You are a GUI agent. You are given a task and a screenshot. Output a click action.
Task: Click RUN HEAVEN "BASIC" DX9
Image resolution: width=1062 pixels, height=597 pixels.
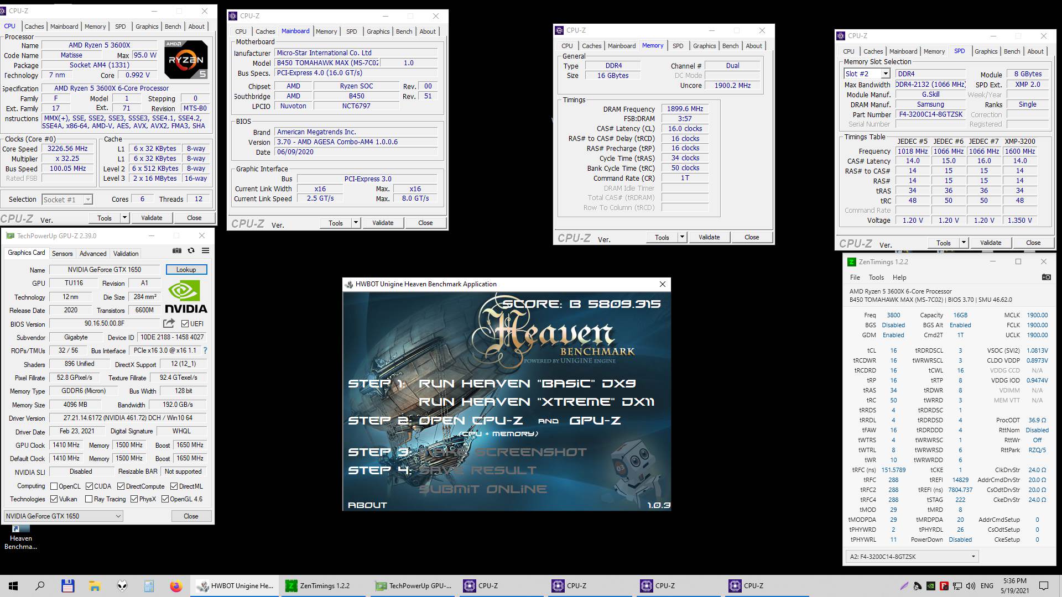527,384
